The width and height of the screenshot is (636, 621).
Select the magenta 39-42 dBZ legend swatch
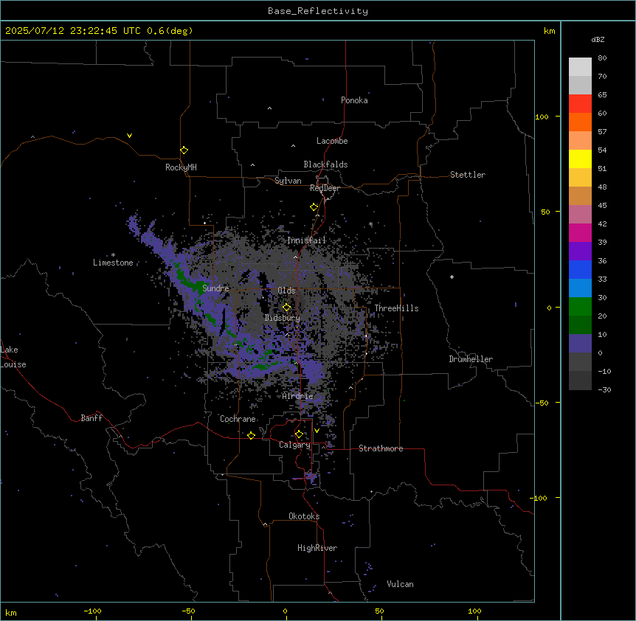point(580,232)
